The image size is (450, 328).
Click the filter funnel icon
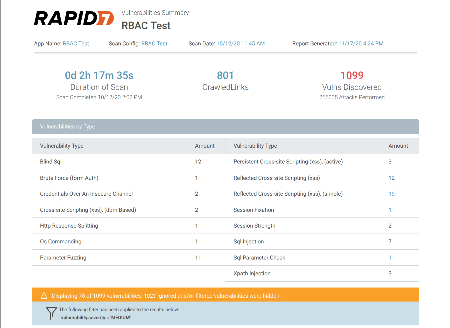pyautogui.click(x=51, y=313)
